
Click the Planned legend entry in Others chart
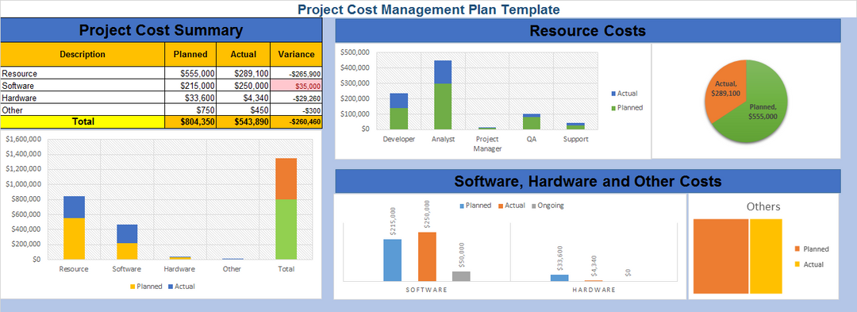click(812, 249)
